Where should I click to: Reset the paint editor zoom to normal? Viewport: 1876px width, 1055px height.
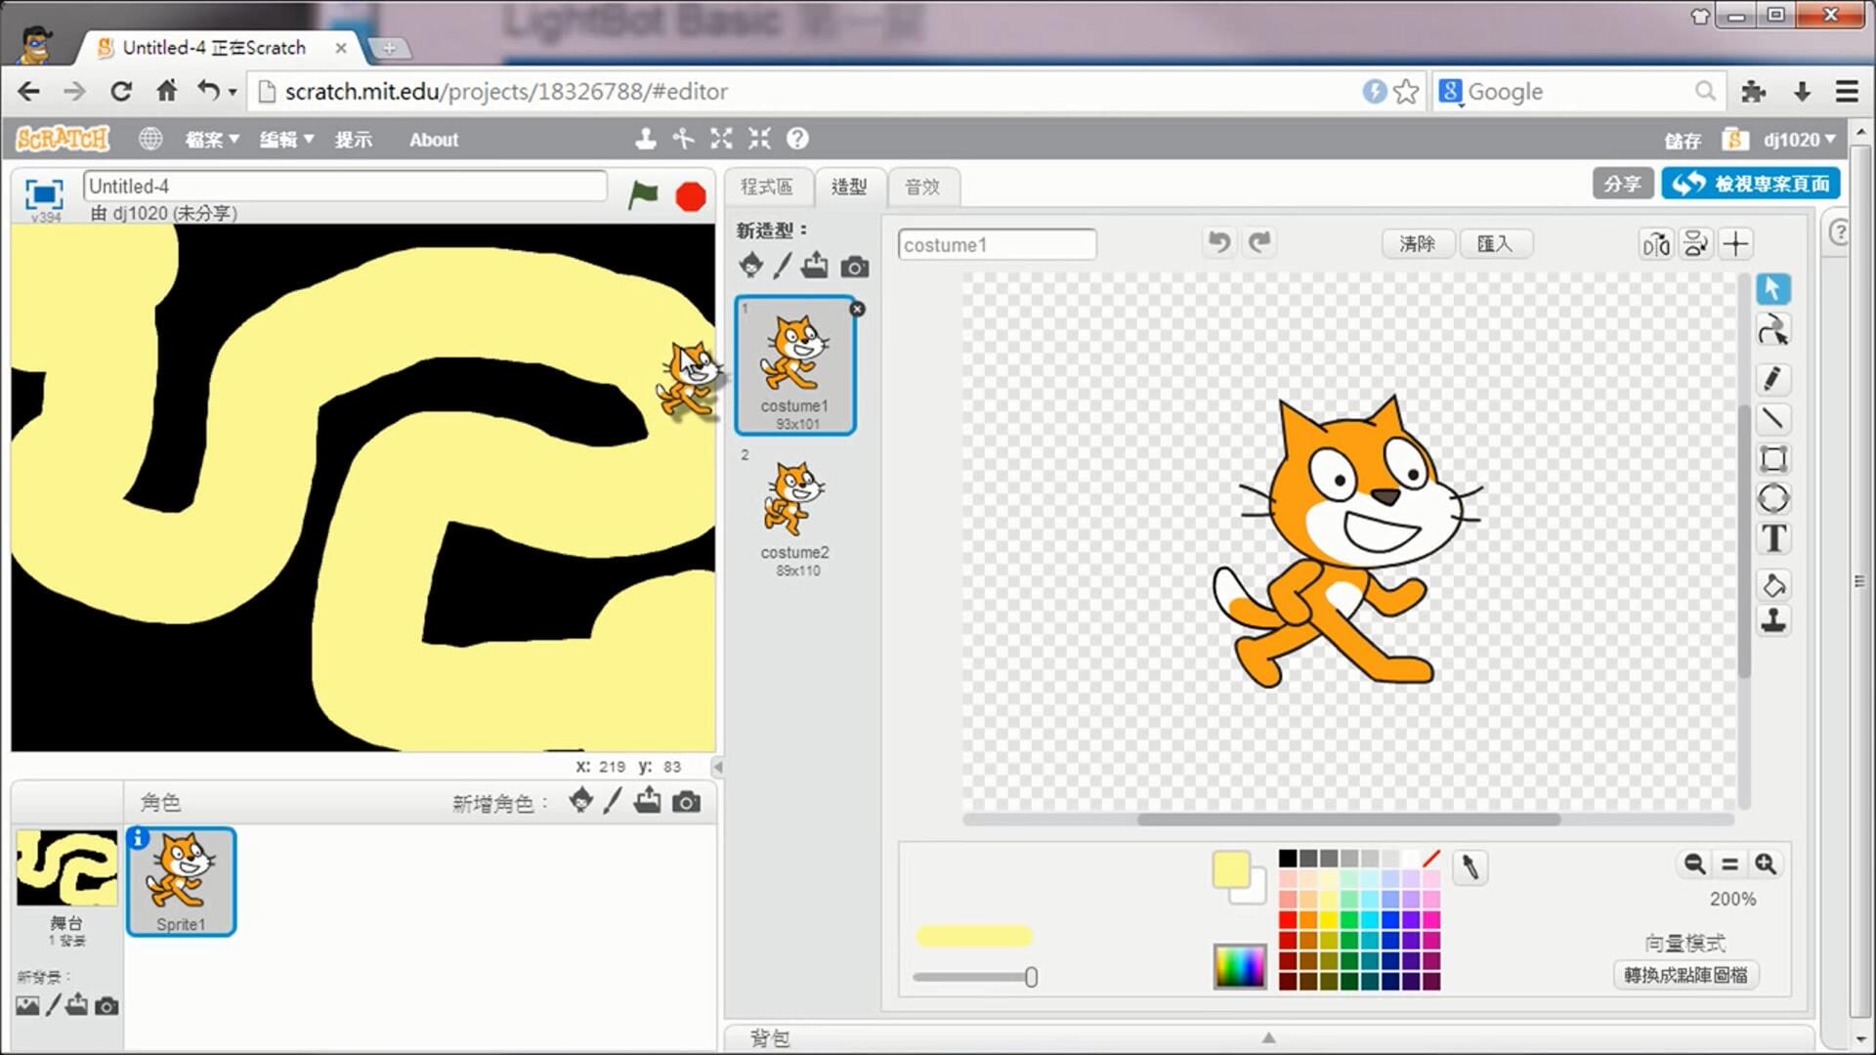point(1729,864)
